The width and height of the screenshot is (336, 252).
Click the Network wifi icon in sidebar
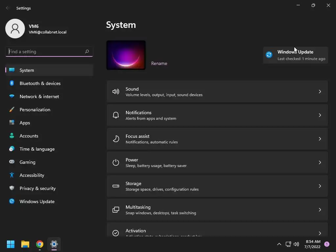pos(12,96)
